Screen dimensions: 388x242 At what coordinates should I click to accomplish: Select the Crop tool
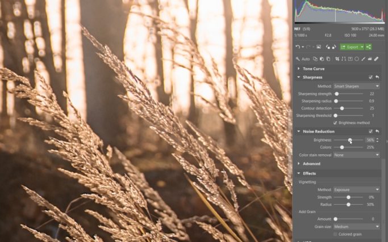(337, 59)
